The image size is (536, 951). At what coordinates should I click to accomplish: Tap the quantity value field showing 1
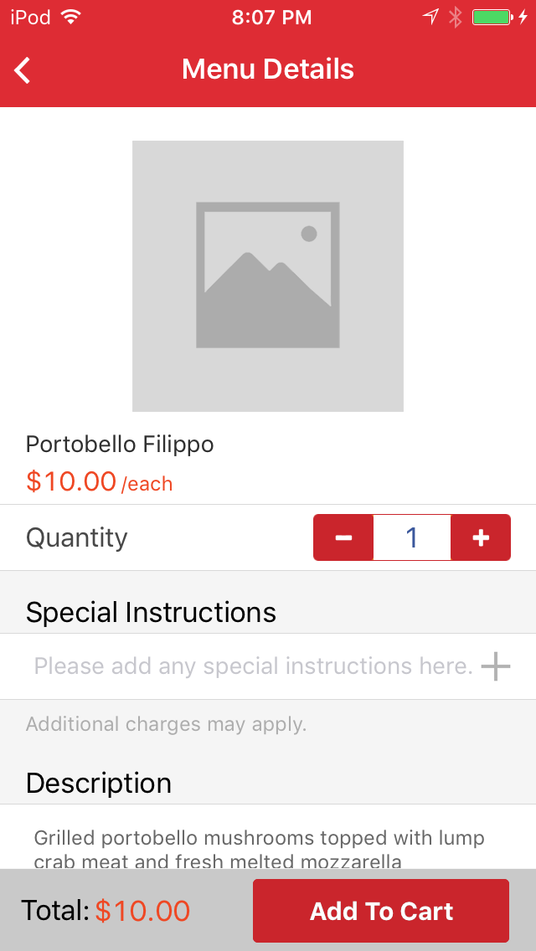click(x=412, y=537)
